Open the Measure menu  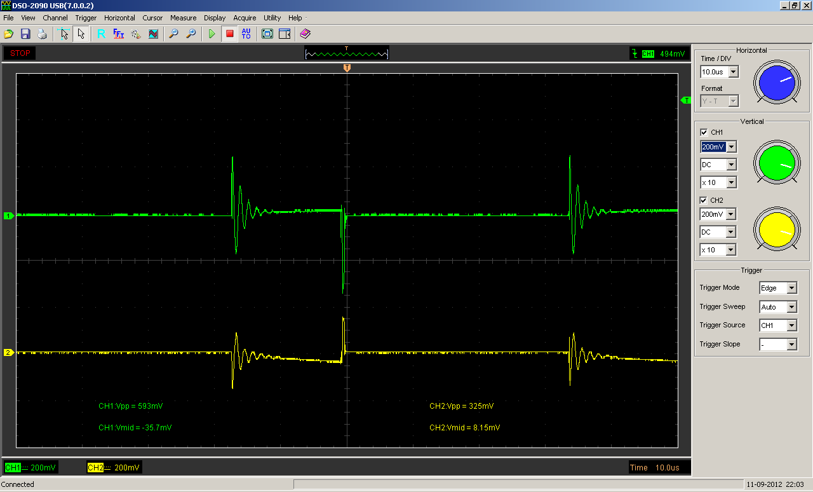(183, 18)
